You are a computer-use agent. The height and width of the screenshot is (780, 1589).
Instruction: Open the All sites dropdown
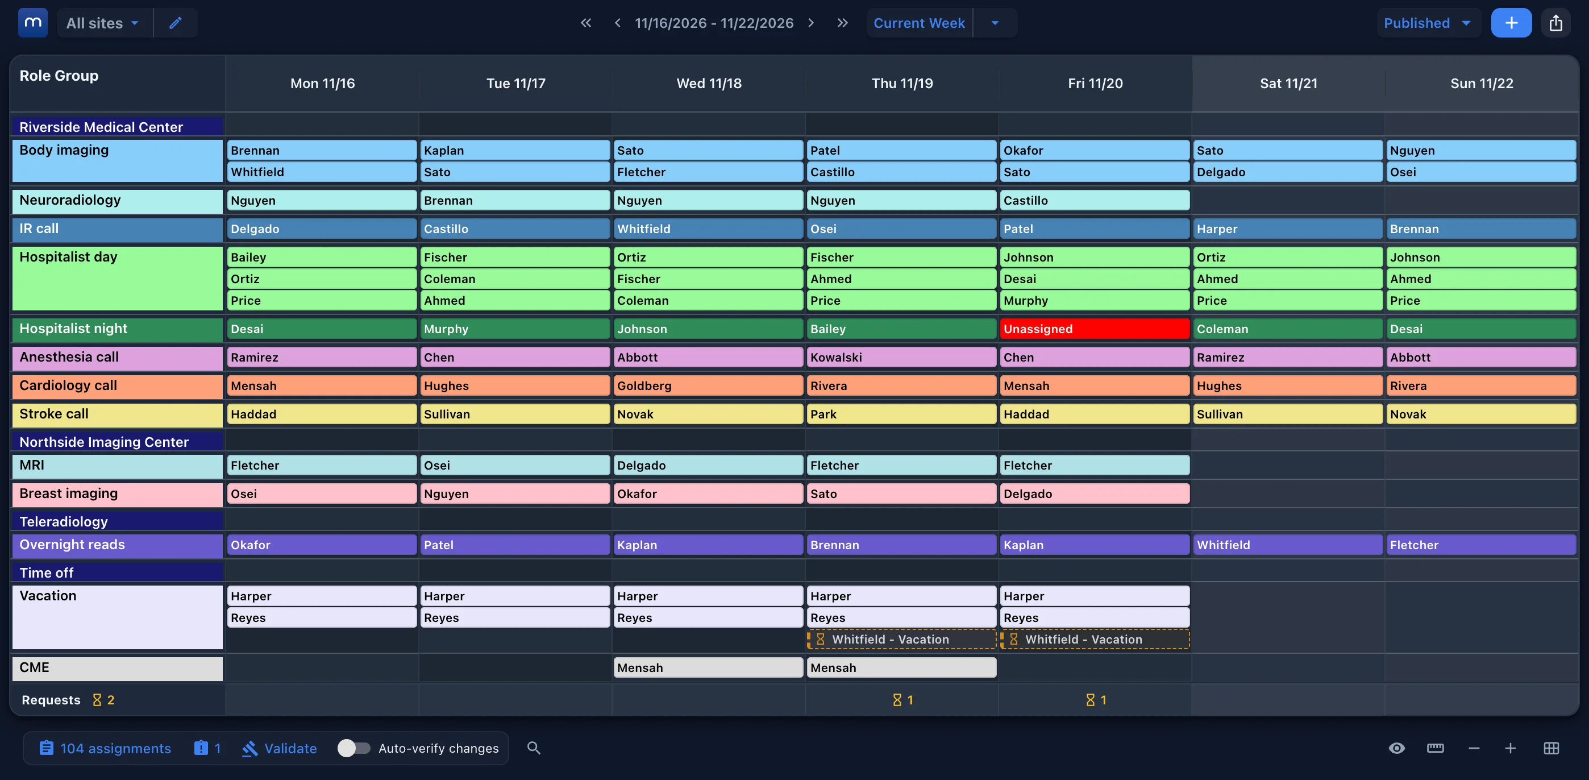coord(103,23)
